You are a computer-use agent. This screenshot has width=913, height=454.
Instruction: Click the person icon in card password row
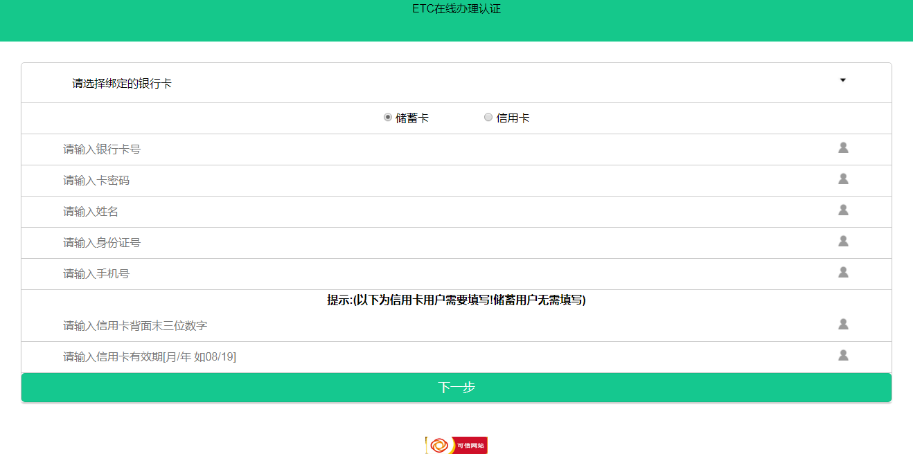click(x=843, y=179)
